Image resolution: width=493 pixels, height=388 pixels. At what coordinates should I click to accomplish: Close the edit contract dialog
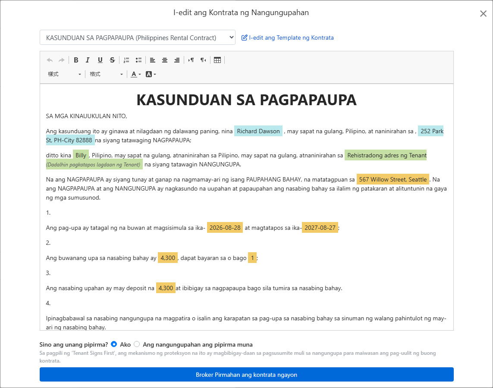[x=483, y=13]
